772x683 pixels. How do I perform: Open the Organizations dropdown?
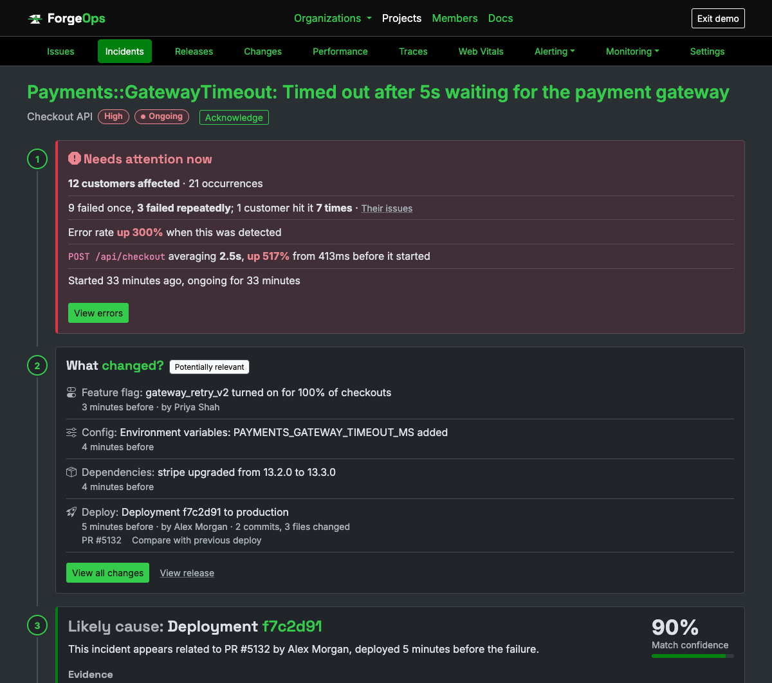tap(333, 18)
